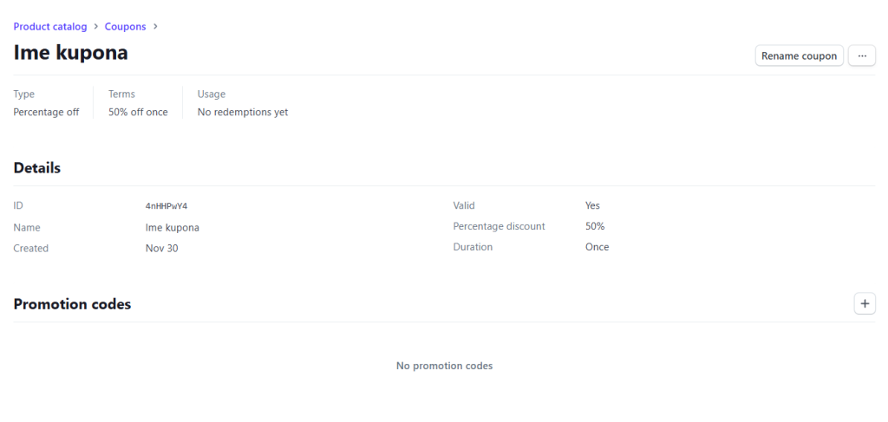Click the chevron after Coupons breadcrumb

click(x=155, y=27)
